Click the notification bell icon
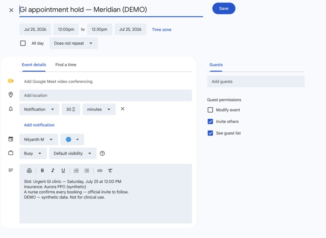This screenshot has width=326, height=238. click(11, 109)
